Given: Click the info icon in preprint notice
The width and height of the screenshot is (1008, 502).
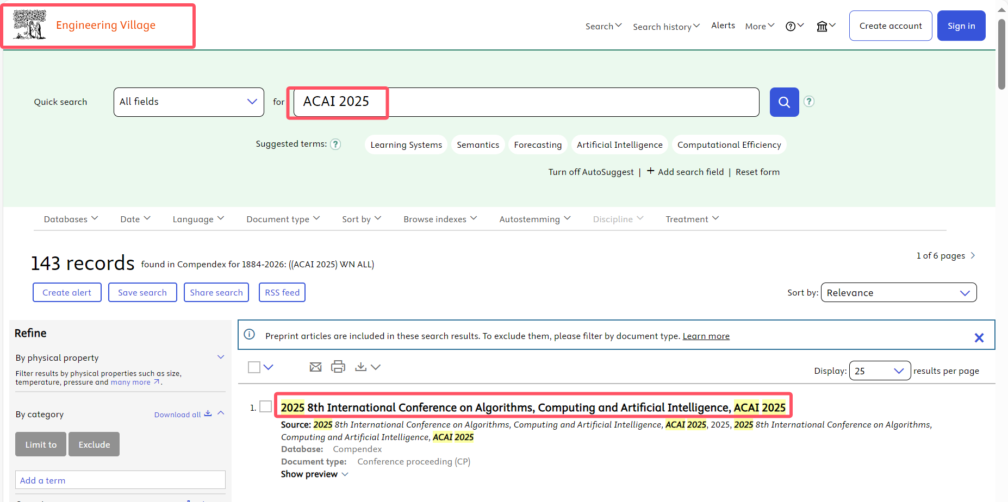Looking at the screenshot, I should pyautogui.click(x=250, y=334).
